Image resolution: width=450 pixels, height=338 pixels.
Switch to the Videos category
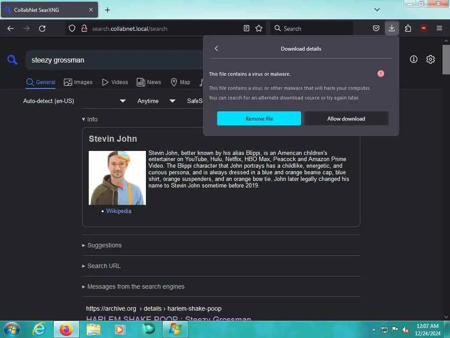point(115,82)
